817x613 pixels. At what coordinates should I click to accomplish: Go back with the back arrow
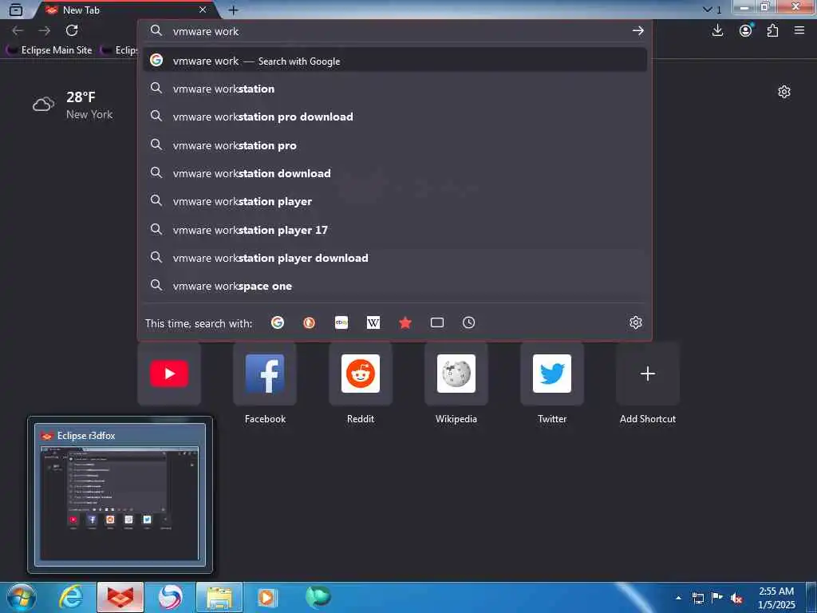click(x=18, y=31)
